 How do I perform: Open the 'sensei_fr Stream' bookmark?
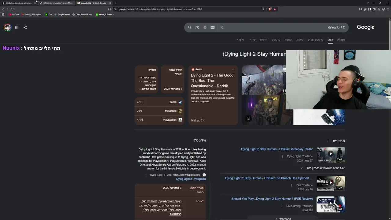click(105, 14)
